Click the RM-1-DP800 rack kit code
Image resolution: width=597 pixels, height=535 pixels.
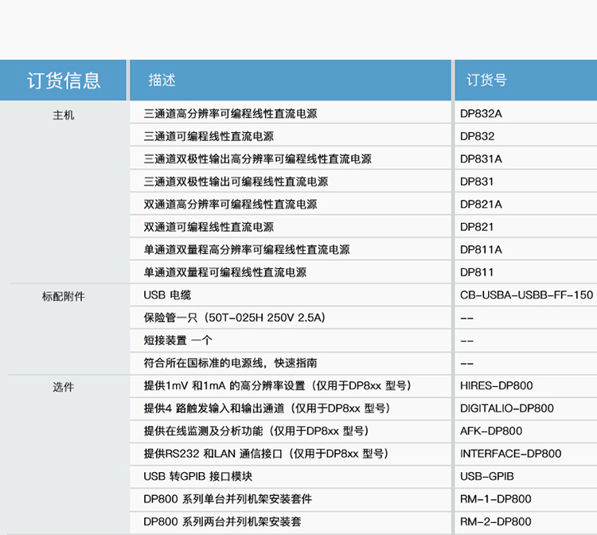(495, 499)
